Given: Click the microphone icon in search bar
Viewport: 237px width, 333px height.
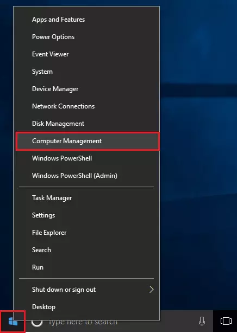Looking at the screenshot, I should [x=202, y=321].
